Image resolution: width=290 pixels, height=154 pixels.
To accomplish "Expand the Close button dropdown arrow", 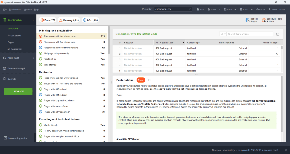I will (252, 9).
